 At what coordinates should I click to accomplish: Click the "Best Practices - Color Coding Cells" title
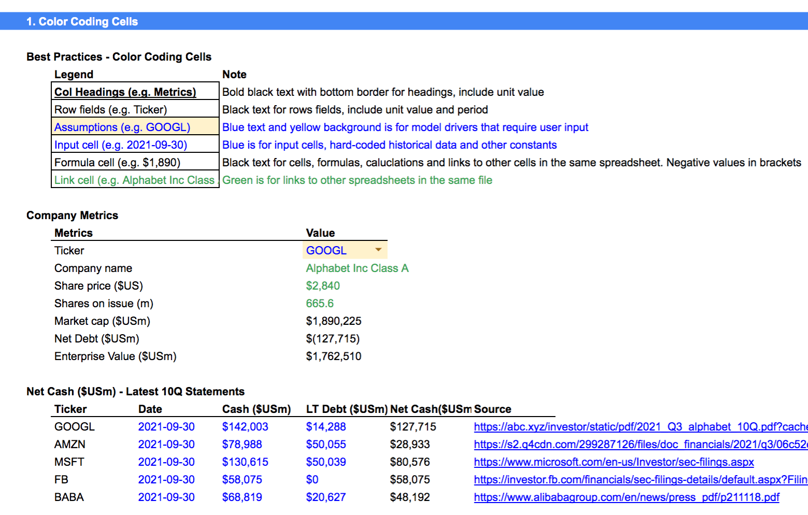pos(119,57)
